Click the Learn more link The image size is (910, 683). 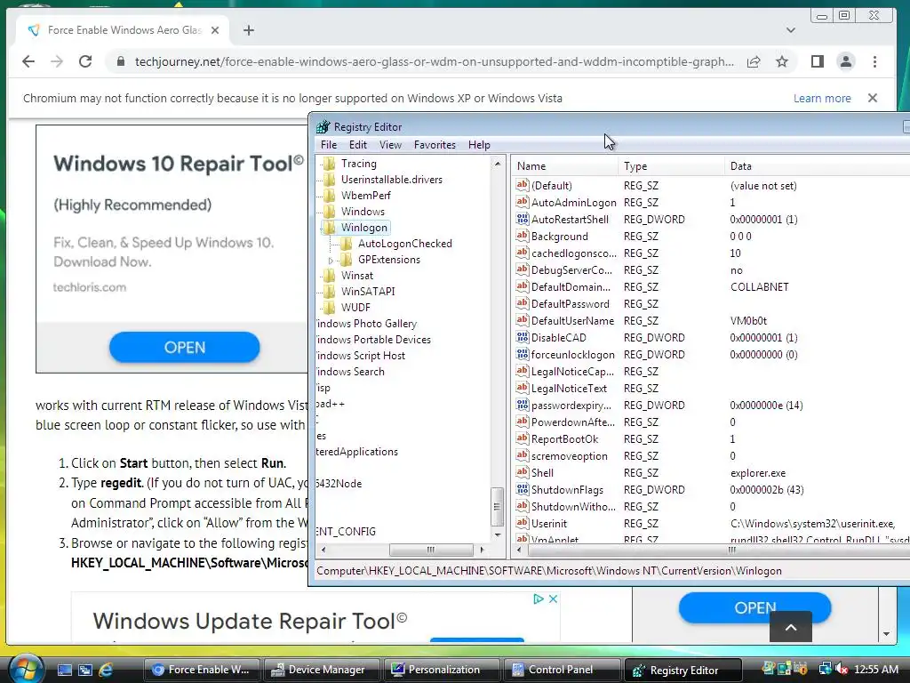coord(822,98)
